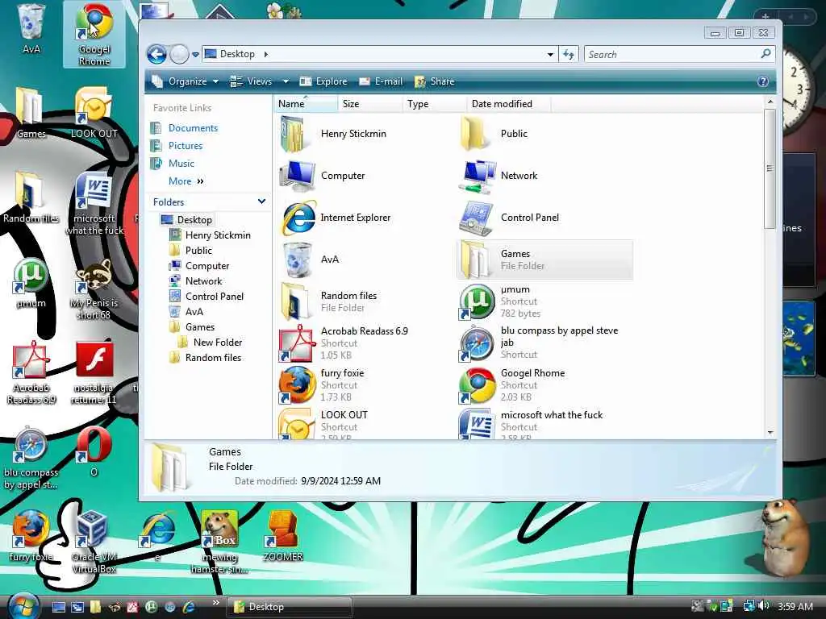Open the LOOK OUT desktop shortcut
The width and height of the screenshot is (826, 619).
coord(94,112)
